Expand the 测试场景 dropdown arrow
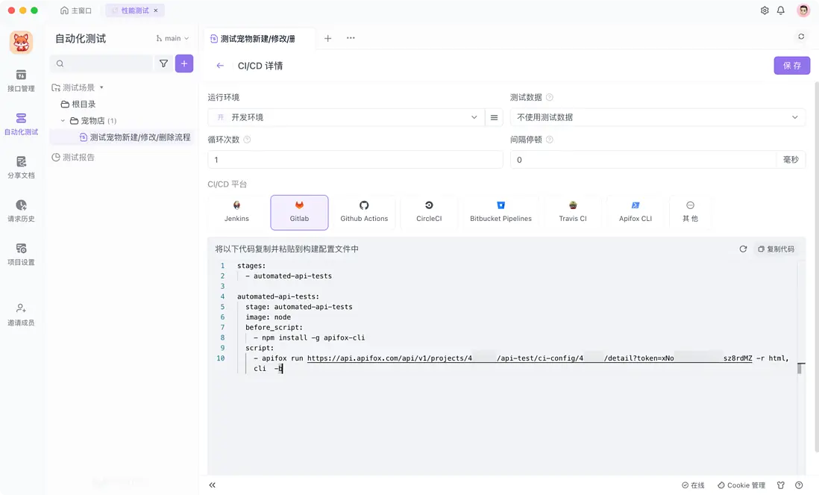This screenshot has height=495, width=819. (x=101, y=87)
